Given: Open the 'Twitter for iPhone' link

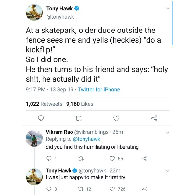Looking at the screenshot, I should click(99, 90).
